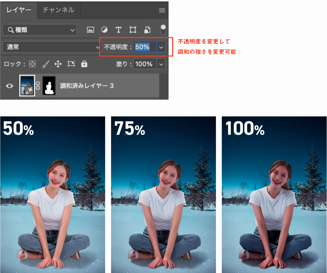Screen dimensions: 327x273
Task: Switch to the レイヤー tab
Action: point(19,10)
